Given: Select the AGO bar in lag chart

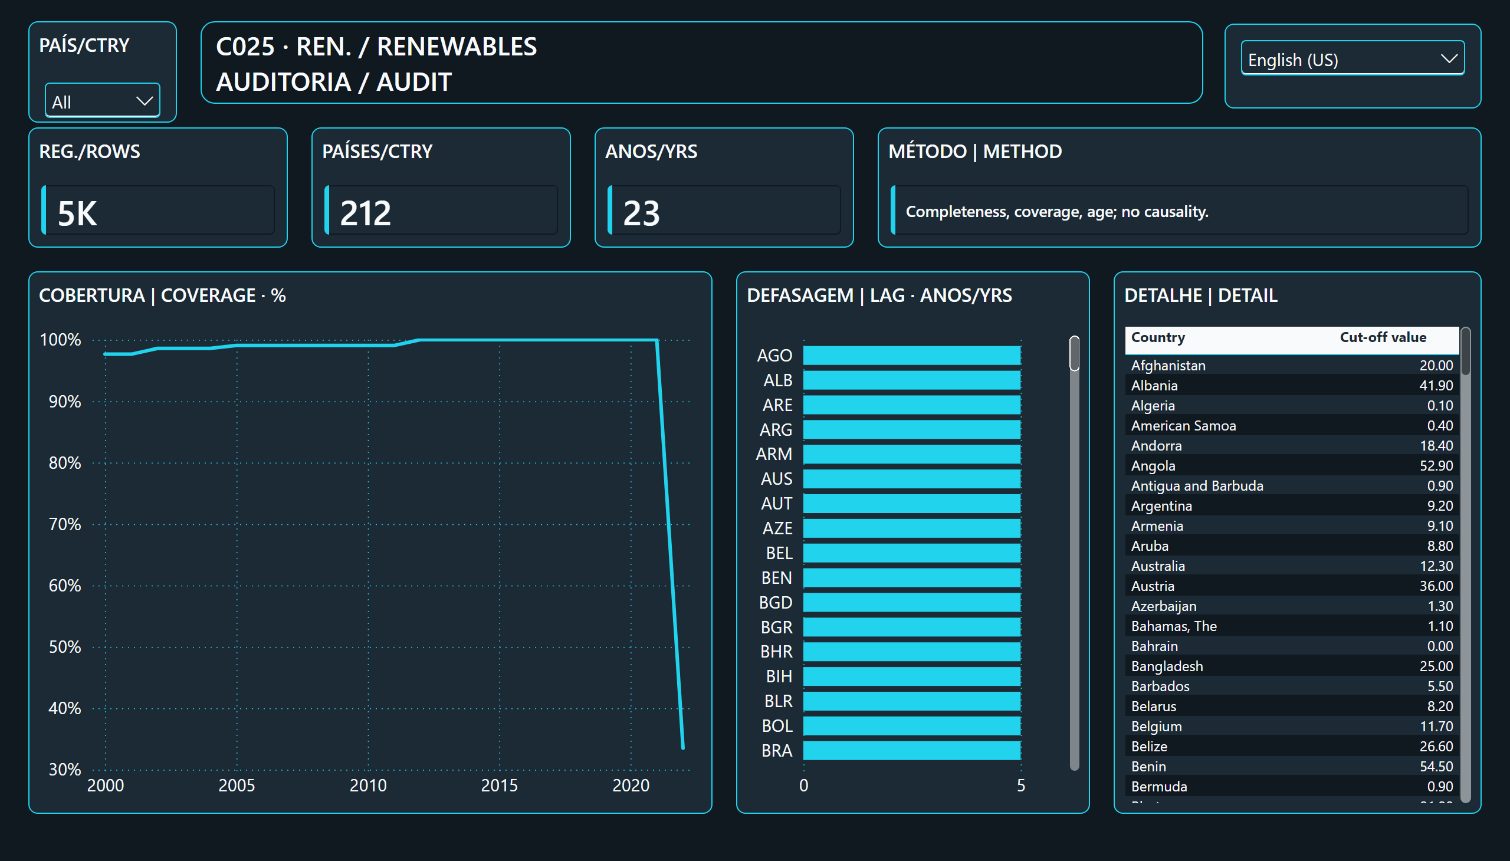Looking at the screenshot, I should [911, 356].
